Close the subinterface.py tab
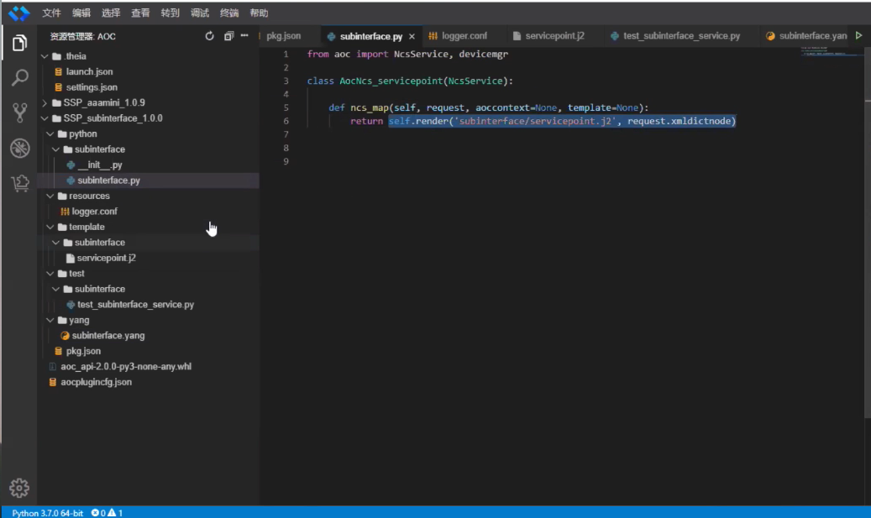The image size is (871, 518). coord(412,36)
